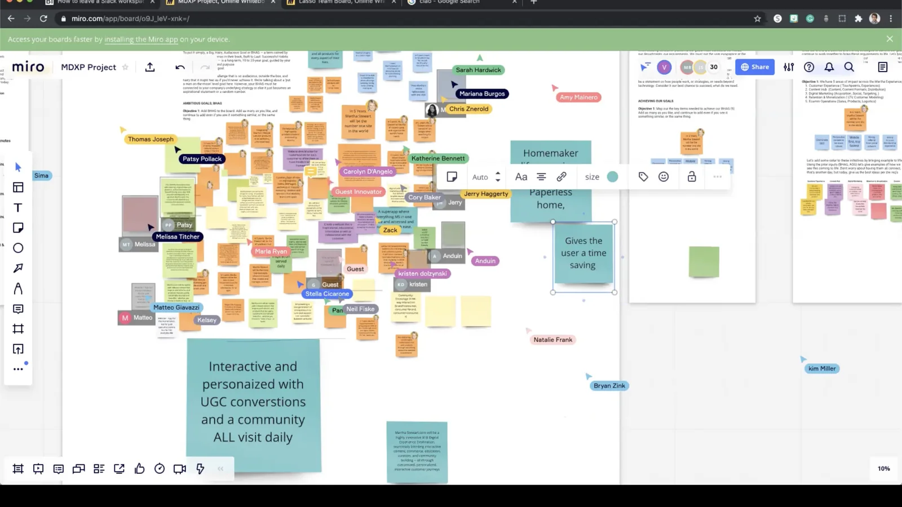Star the MDXP Project board
The image size is (902, 507).
coord(125,67)
